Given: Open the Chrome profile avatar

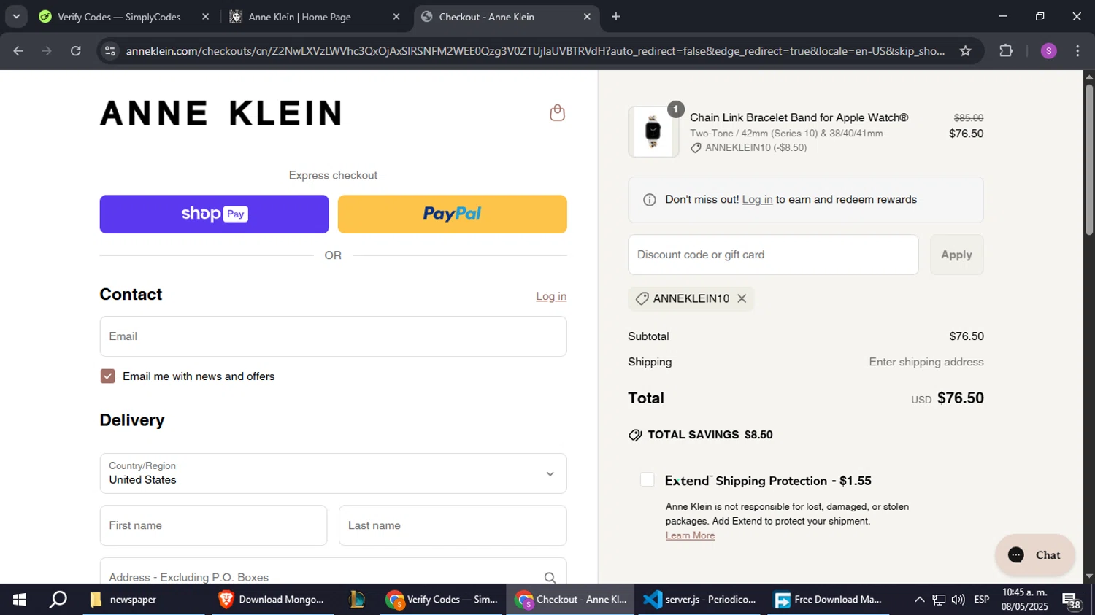Looking at the screenshot, I should [1048, 50].
